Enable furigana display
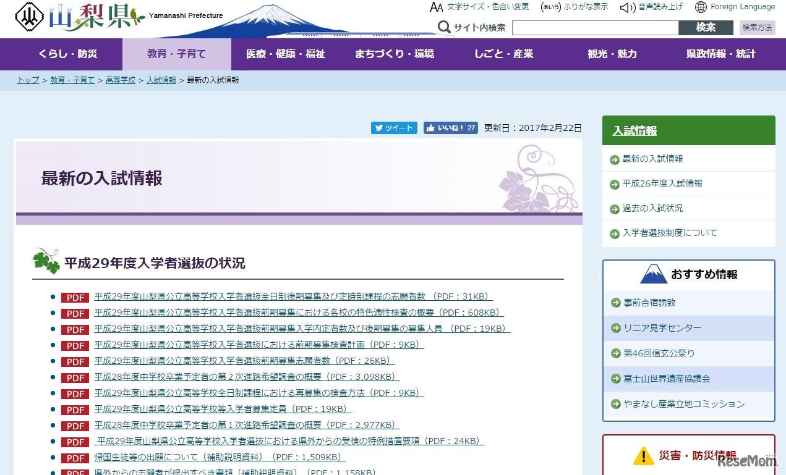 tap(574, 7)
